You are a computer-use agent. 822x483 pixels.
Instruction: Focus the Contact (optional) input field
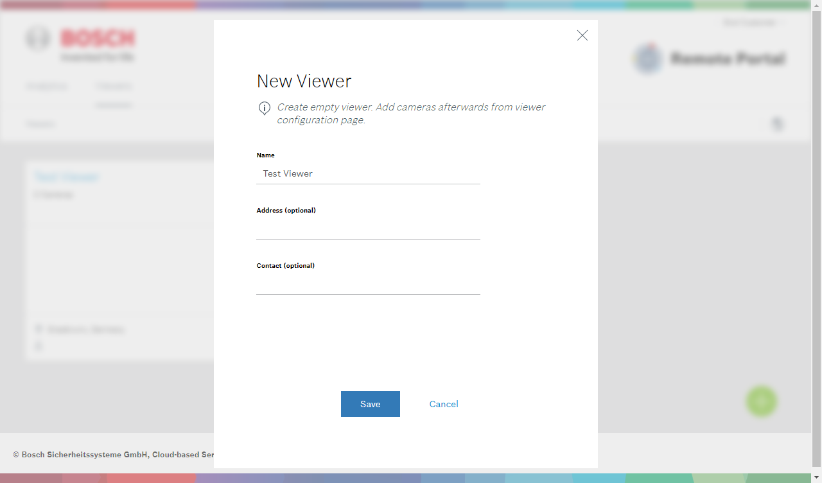click(x=368, y=284)
